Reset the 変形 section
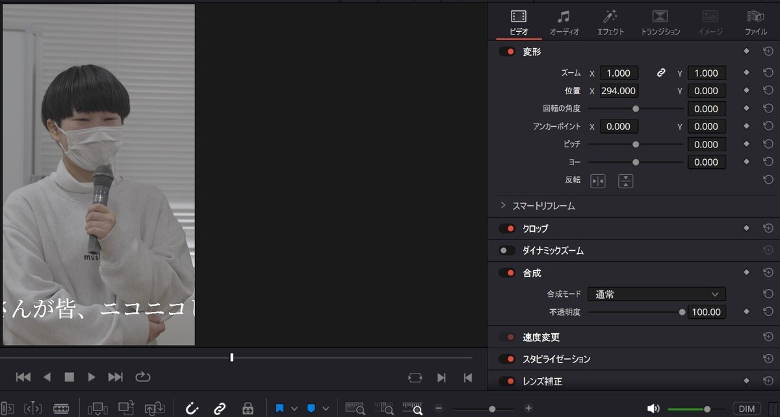Image resolution: width=780 pixels, height=417 pixels. [x=768, y=51]
